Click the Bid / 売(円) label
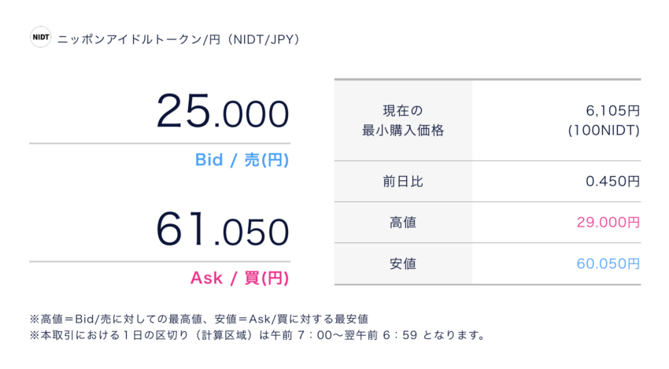Viewport: 669px width, 369px height. point(242,160)
